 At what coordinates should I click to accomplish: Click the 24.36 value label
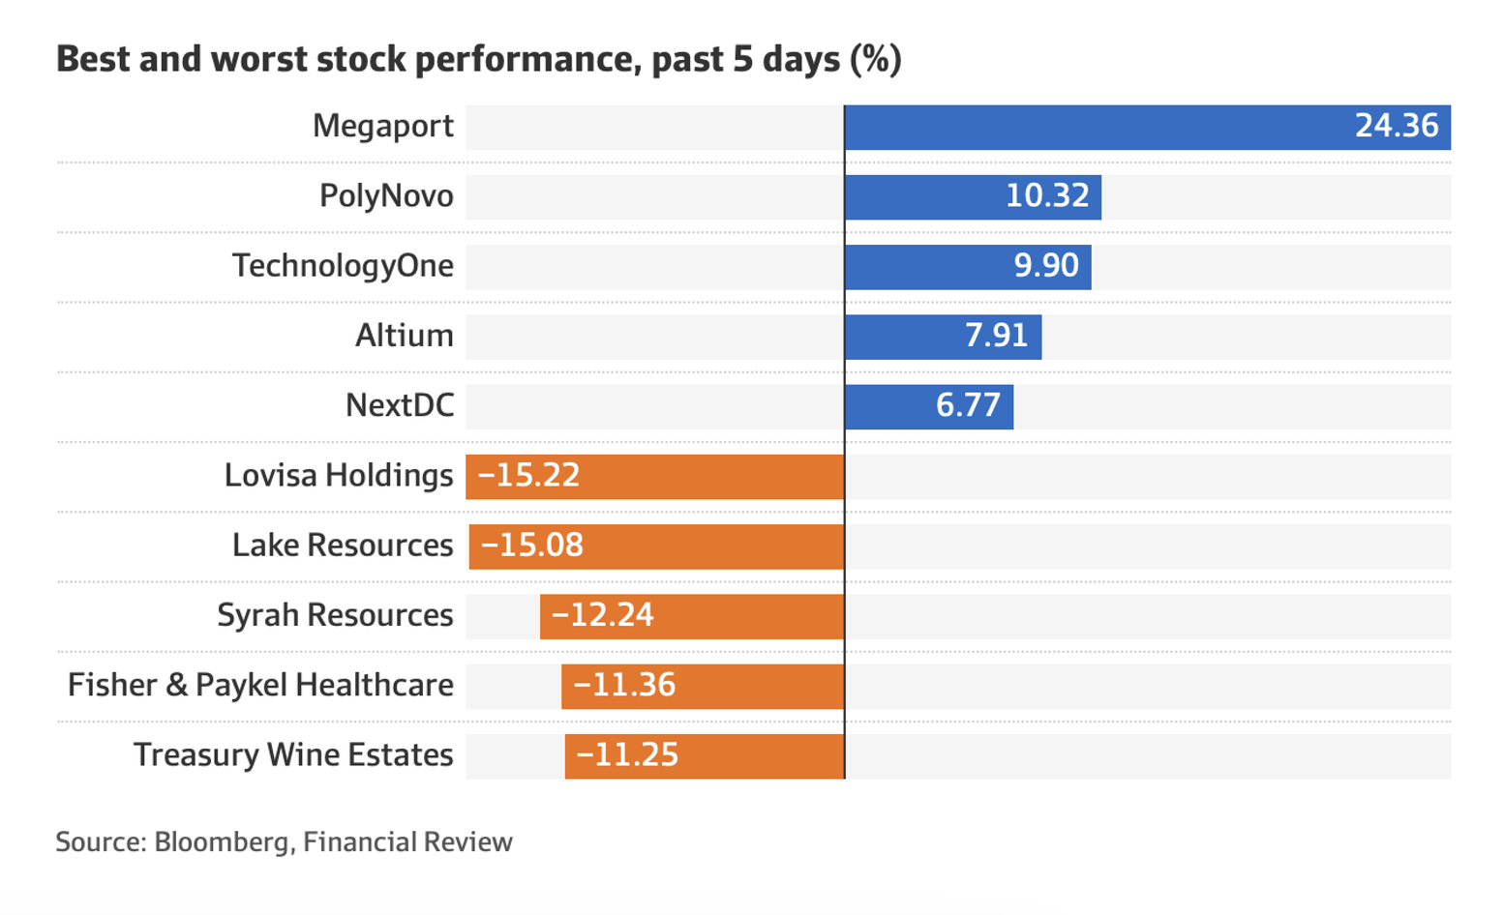[x=1396, y=127]
